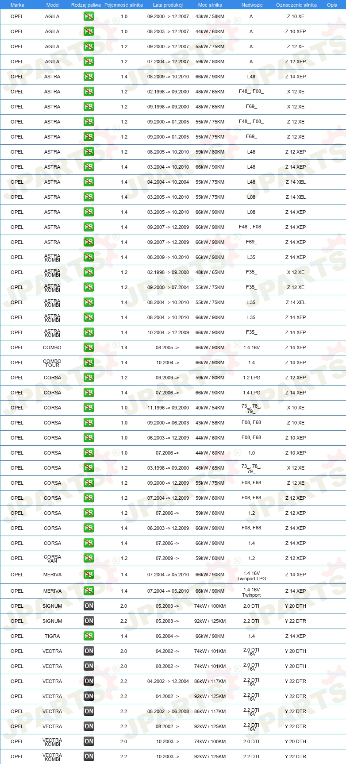The height and width of the screenshot is (764, 346).
Task: Click the petrol icon in the TIGRA row
Action: [x=89, y=636]
